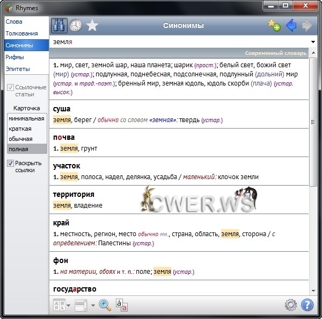Expand the search field dropdown arrow
The height and width of the screenshot is (319, 322).
[313, 42]
